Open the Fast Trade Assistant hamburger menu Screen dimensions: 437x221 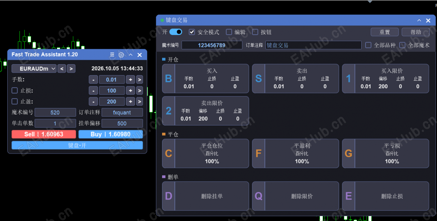pyautogui.click(x=112, y=55)
